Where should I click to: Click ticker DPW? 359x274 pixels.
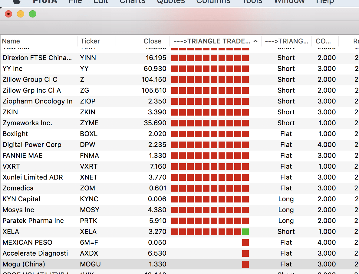click(87, 145)
